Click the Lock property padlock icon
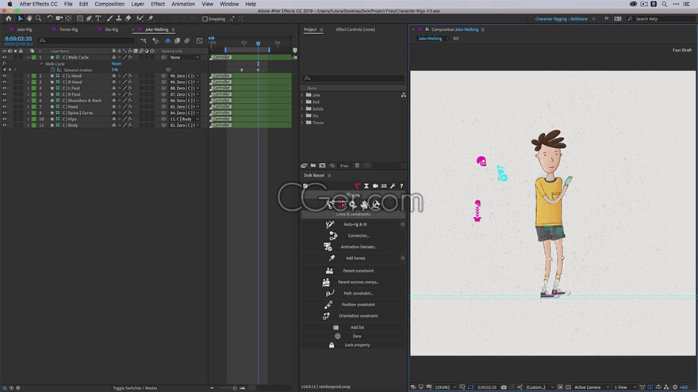The width and height of the screenshot is (698, 392). click(332, 345)
